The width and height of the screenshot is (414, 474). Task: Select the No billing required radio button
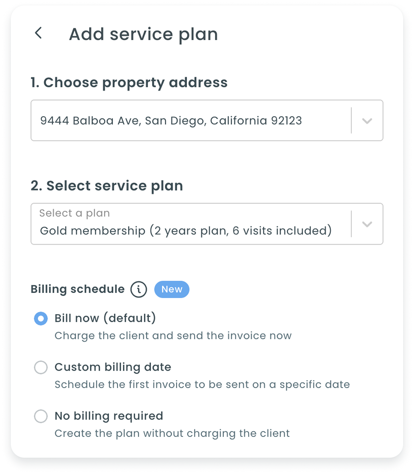pyautogui.click(x=41, y=416)
